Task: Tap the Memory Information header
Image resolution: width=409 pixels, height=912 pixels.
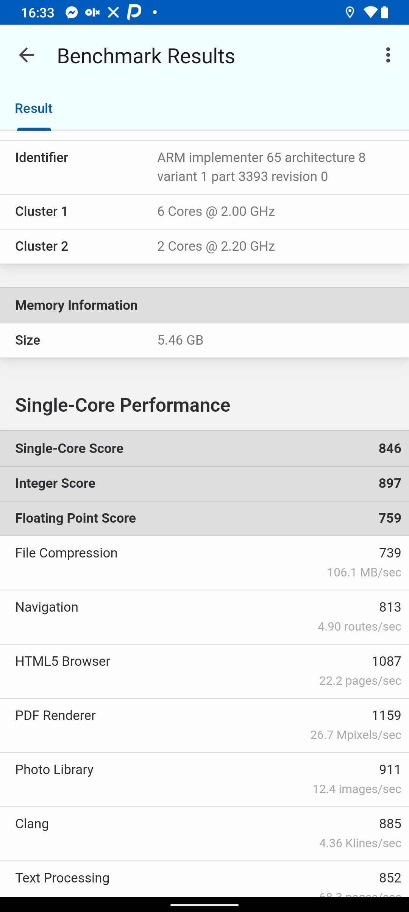Action: (204, 305)
